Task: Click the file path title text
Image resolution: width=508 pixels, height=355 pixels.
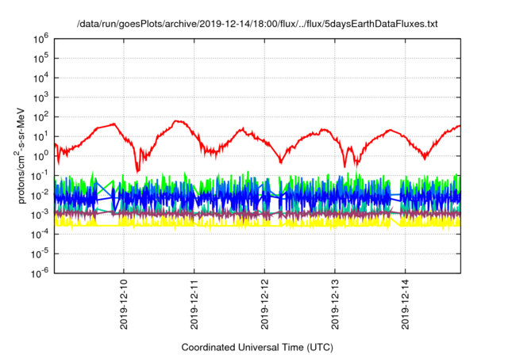Action: click(257, 24)
